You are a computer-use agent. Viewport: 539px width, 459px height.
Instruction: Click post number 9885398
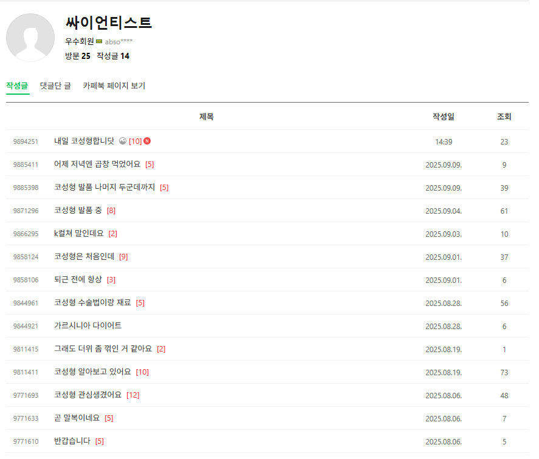[26, 188]
